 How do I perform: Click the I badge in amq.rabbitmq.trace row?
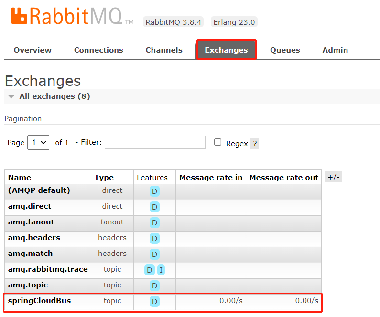pos(161,270)
